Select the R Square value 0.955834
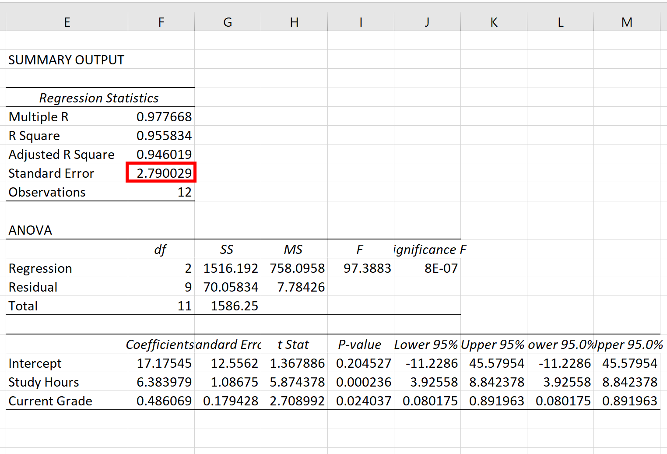 pos(161,135)
